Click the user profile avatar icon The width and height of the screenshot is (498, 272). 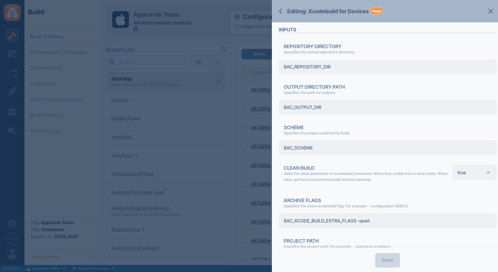pyautogui.click(x=12, y=254)
